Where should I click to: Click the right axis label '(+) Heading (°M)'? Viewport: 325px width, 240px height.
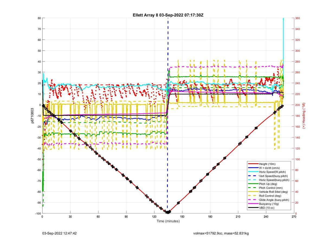(x=304, y=116)
